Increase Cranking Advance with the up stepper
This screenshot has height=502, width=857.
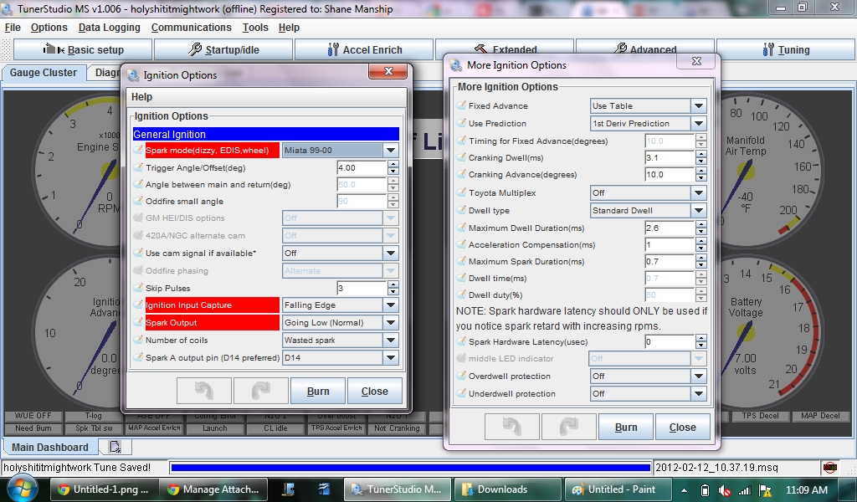click(700, 171)
